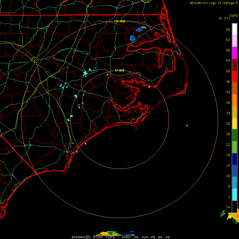The width and height of the screenshot is (239, 239).
Task: Click the 26 legend value
Action: click(228, 134)
